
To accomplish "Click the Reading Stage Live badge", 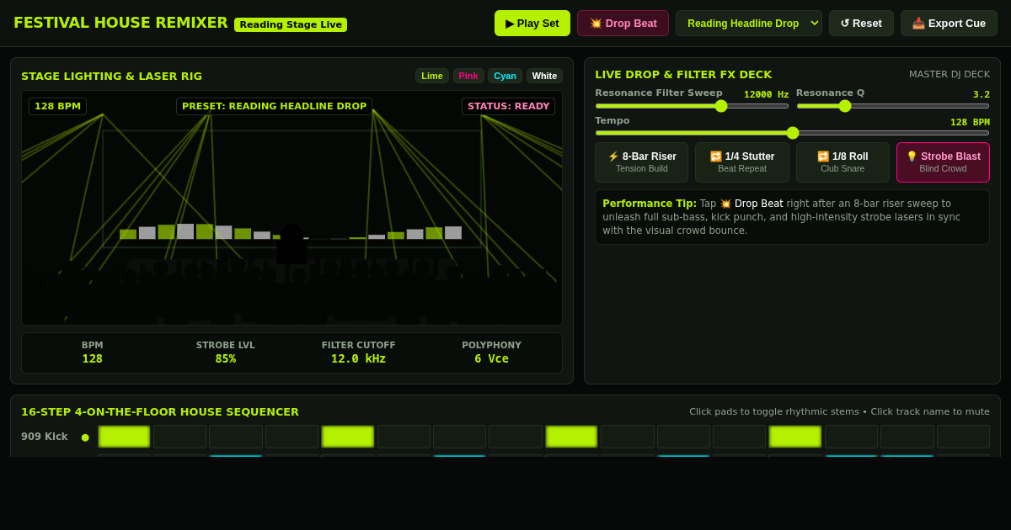I will (291, 24).
